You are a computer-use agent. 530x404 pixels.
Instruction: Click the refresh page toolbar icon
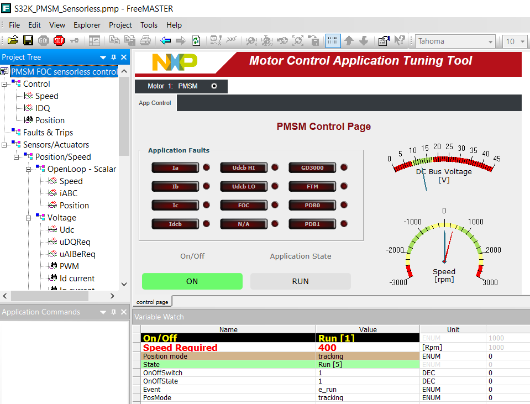coord(196,41)
